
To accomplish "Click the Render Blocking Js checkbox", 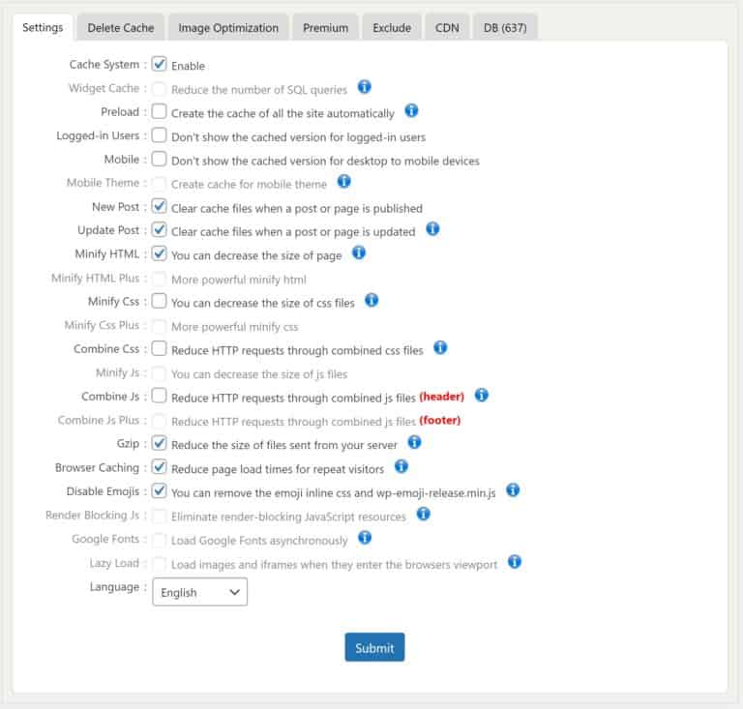I will (160, 516).
